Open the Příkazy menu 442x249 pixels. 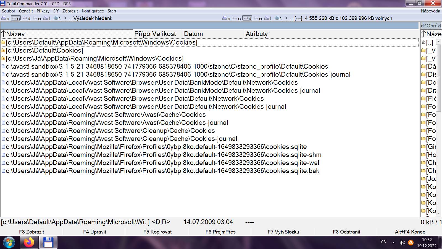tap(43, 11)
